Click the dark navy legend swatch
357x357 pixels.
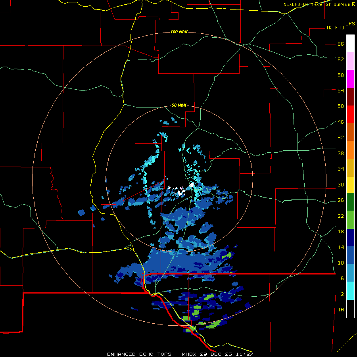(x=350, y=238)
